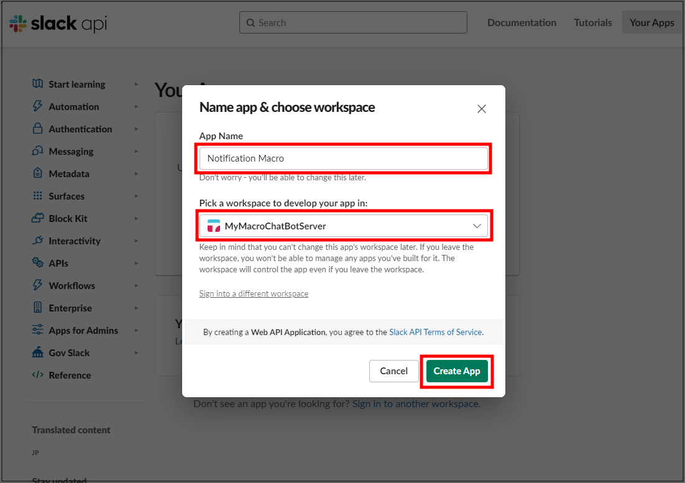Screen dimensions: 685x483
Task: Click the Automation lightning bolt icon
Action: (37, 106)
